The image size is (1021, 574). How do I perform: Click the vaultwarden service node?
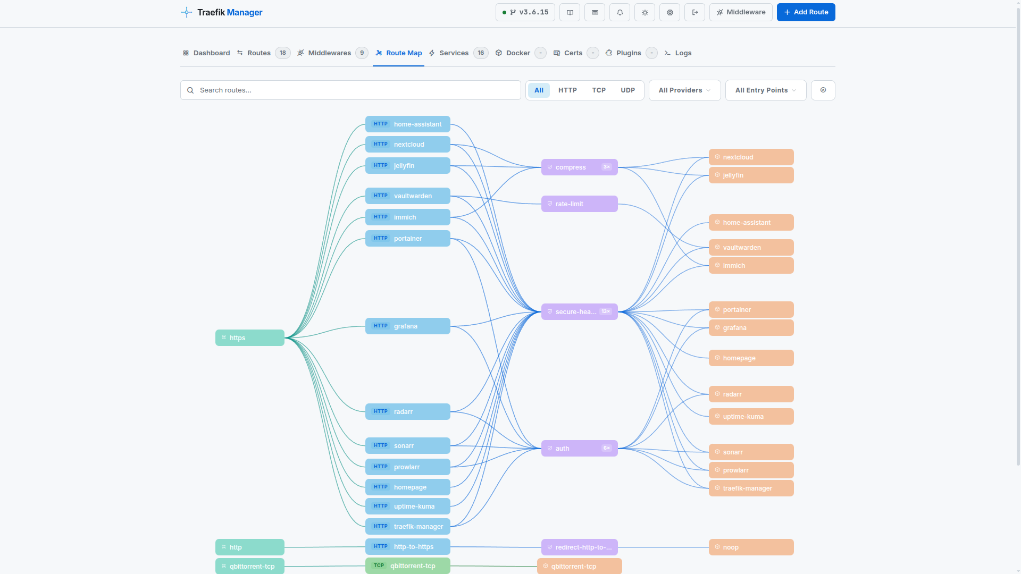point(751,248)
